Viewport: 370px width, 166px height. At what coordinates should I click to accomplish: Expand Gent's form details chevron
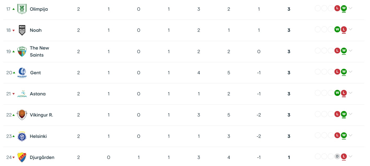pos(350,72)
